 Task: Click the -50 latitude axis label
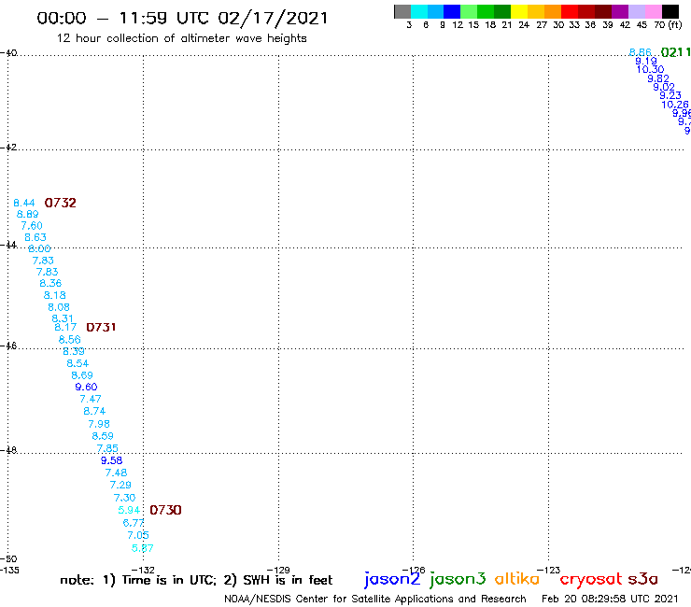8,559
